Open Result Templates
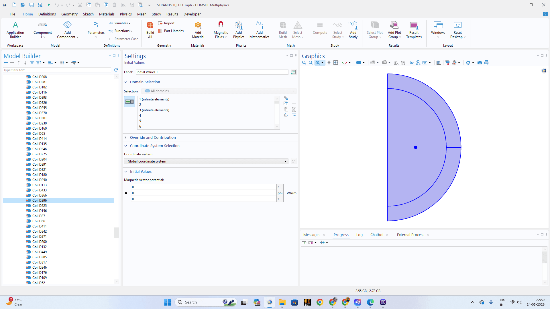The height and width of the screenshot is (309, 550). tap(414, 30)
